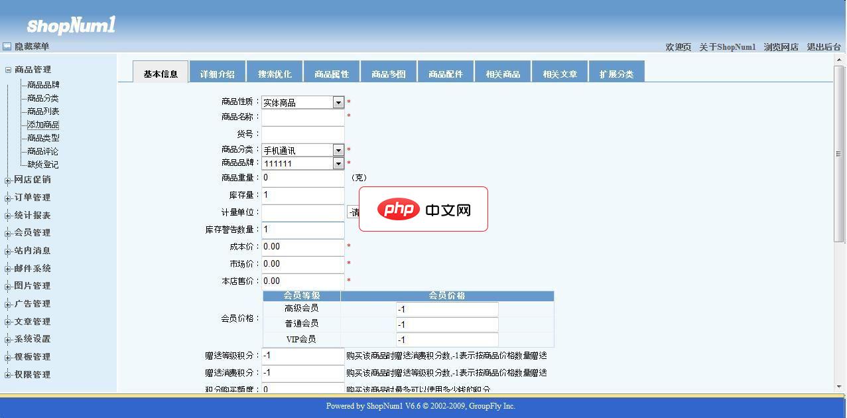Image resolution: width=847 pixels, height=418 pixels.
Task: Open the 商品多图 tab
Action: coord(388,72)
